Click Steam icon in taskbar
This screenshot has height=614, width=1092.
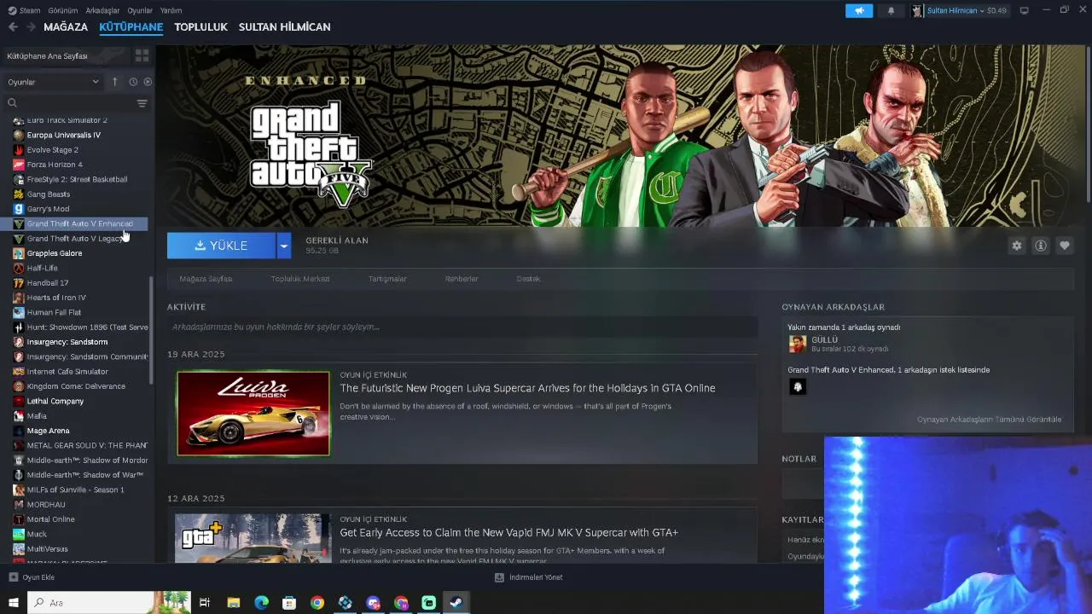[x=456, y=603]
